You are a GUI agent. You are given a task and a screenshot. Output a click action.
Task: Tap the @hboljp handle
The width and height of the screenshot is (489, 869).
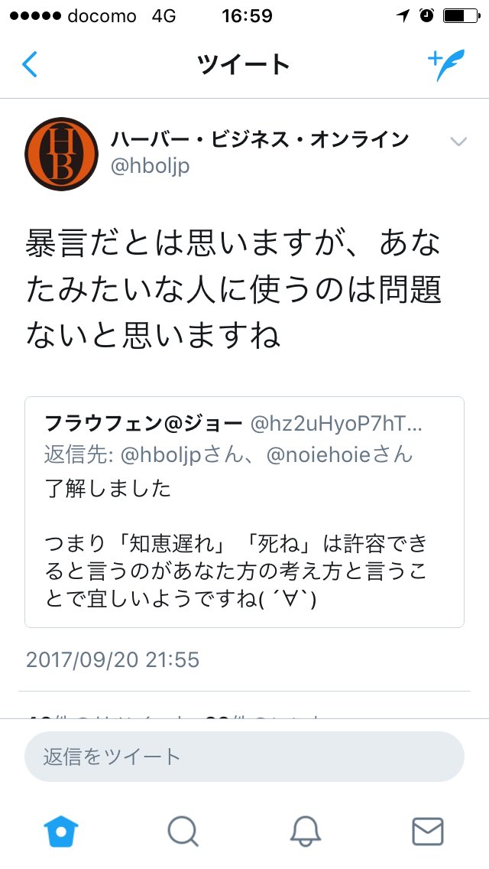(150, 166)
